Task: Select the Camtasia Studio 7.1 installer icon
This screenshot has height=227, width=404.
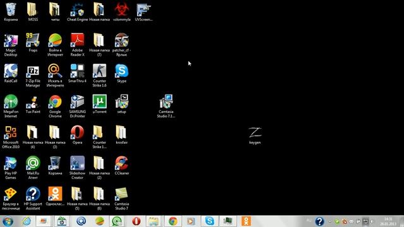Action: tap(166, 106)
